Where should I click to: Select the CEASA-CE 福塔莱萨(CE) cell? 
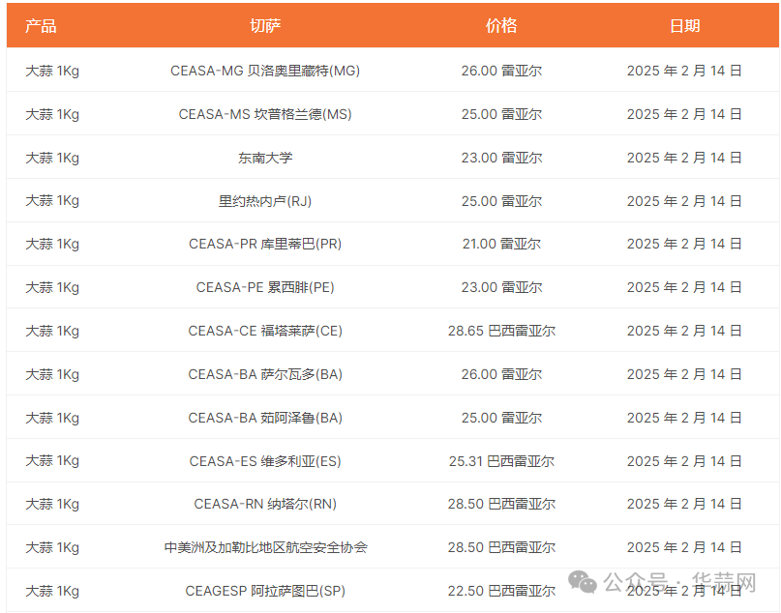coord(265,331)
